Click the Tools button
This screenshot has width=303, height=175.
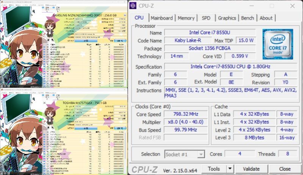pyautogui.click(x=214, y=169)
